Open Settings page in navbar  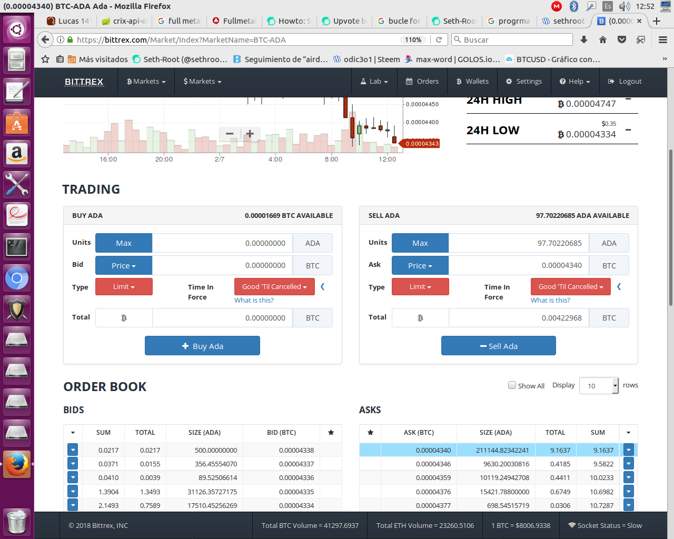tap(524, 82)
